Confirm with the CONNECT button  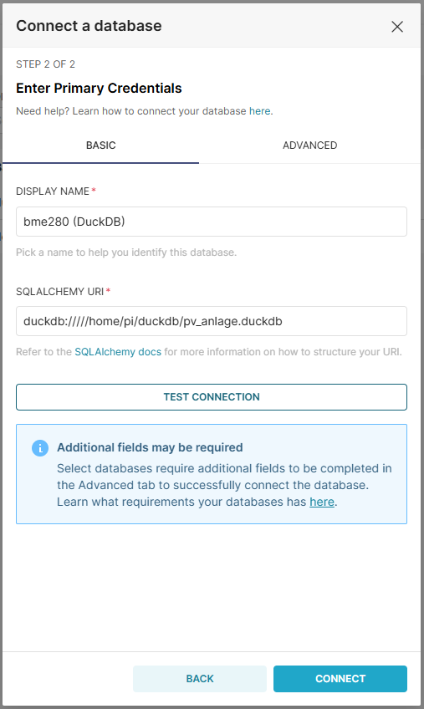point(340,679)
